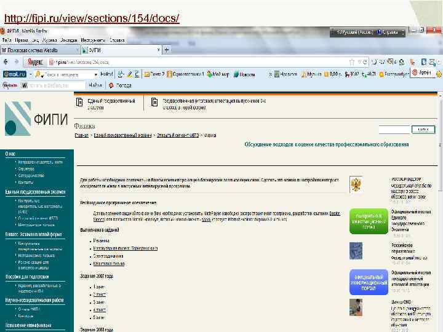Click the Центр ОКО thumbnail image

(356, 307)
